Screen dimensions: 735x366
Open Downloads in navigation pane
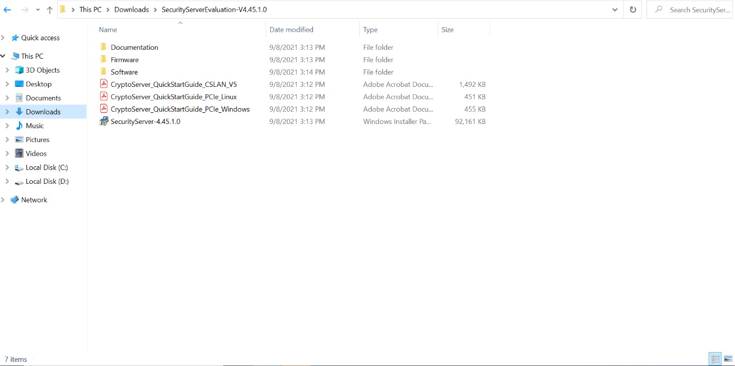[43, 112]
